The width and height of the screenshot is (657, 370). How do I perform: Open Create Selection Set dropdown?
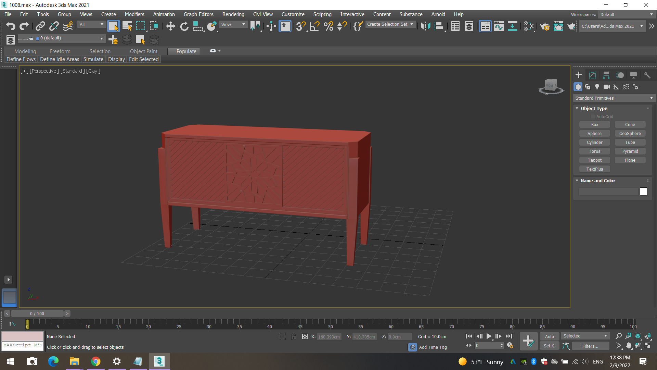390,24
